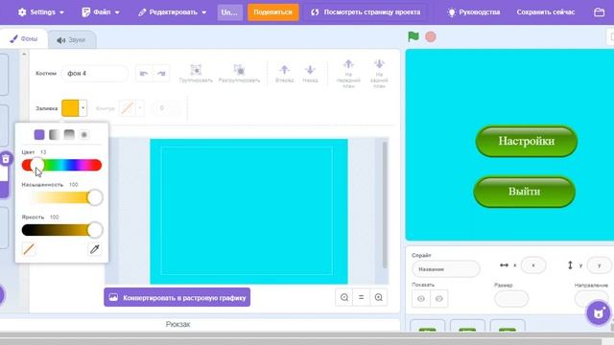
Task: Click the green flag to start
Action: [413, 36]
